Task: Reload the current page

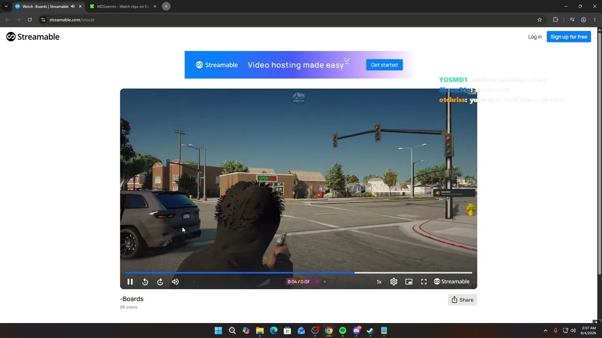Action: [x=30, y=20]
